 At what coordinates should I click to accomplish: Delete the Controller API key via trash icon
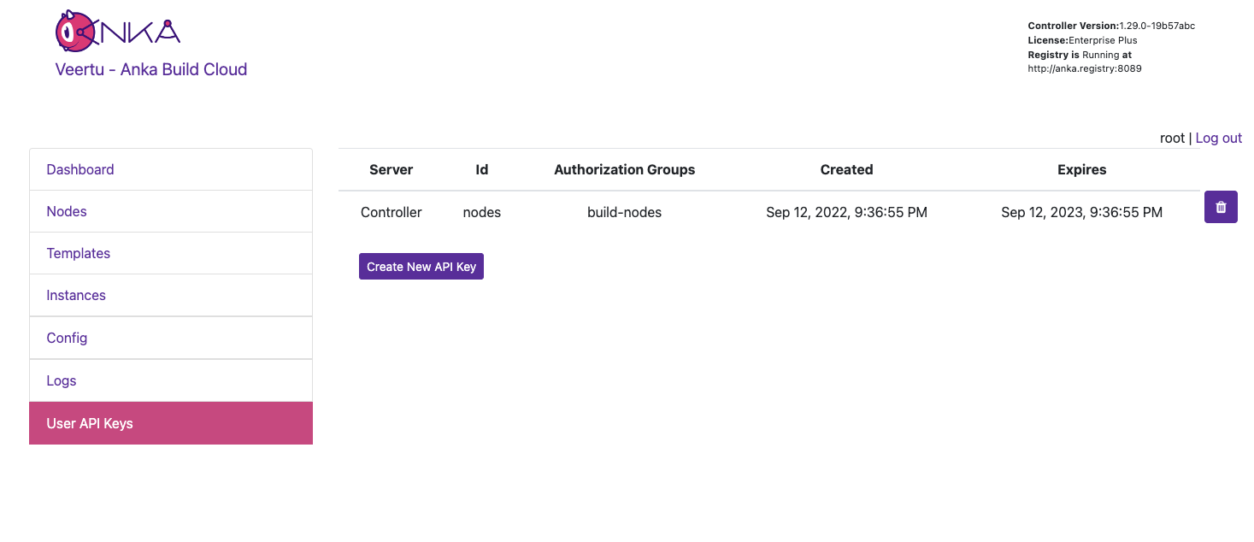tap(1221, 207)
